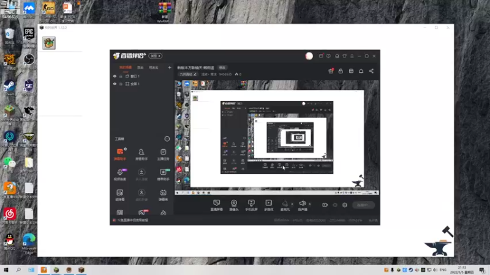
Task: Open the 视频连麦 tool with purple badge
Action: point(120,175)
